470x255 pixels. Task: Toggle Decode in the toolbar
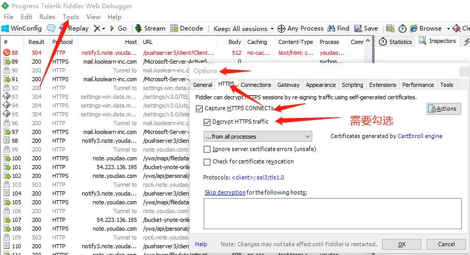click(x=187, y=28)
